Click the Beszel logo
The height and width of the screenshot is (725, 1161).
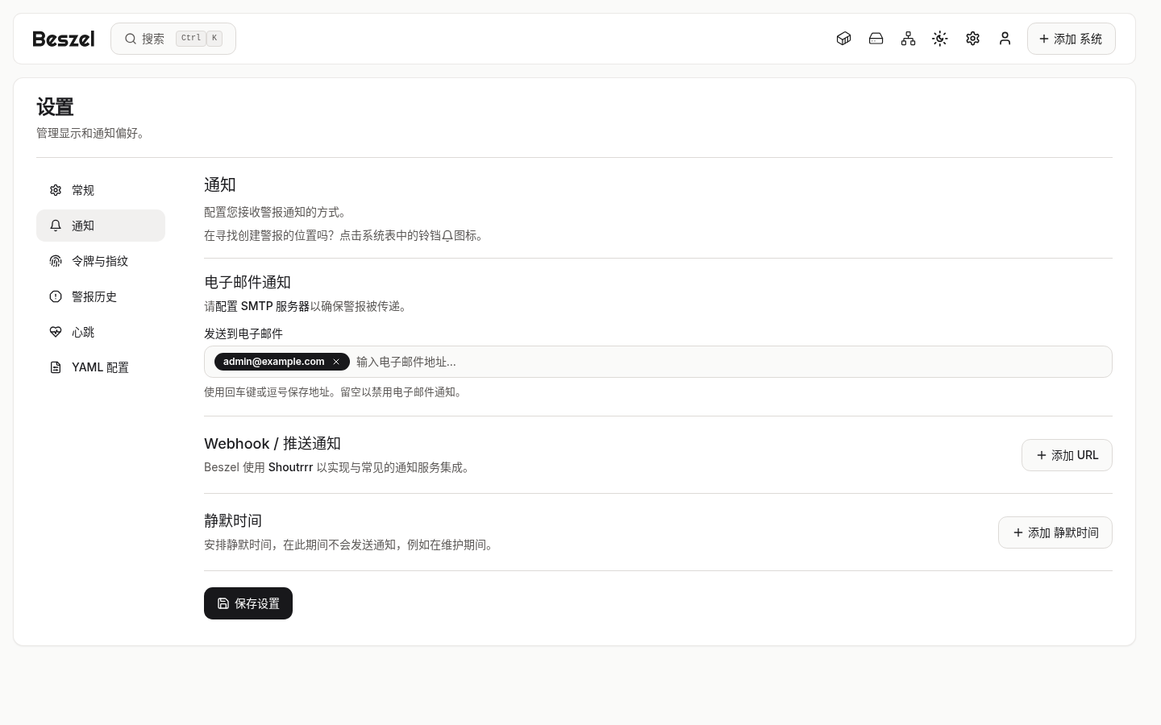pyautogui.click(x=64, y=39)
